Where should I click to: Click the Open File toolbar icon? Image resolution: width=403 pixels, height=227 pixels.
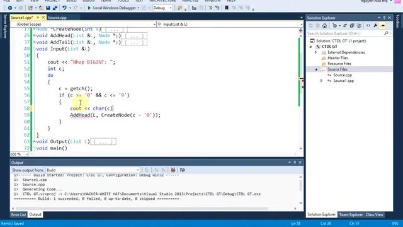tap(41, 8)
